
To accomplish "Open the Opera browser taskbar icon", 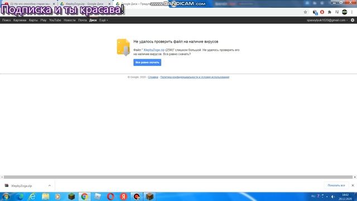I will click(110, 197).
